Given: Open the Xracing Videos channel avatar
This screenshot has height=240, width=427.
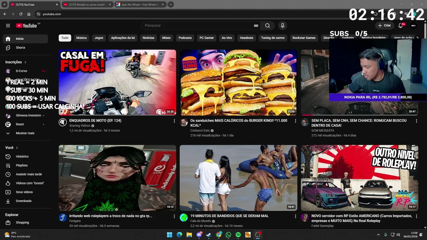Looking at the screenshot, I should tap(63, 122).
